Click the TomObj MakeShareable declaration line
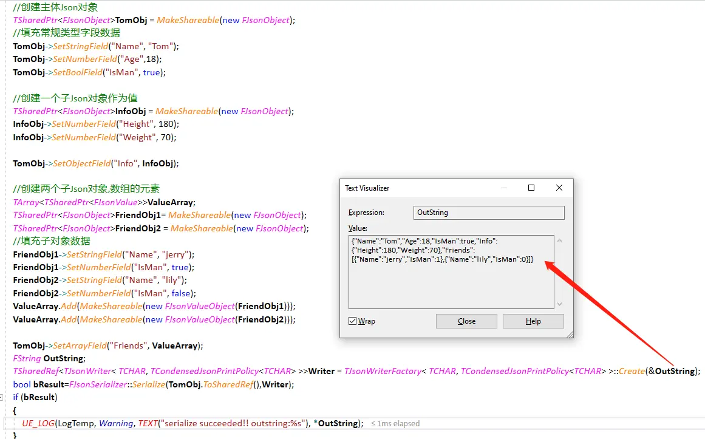The image size is (705, 439). (x=154, y=20)
